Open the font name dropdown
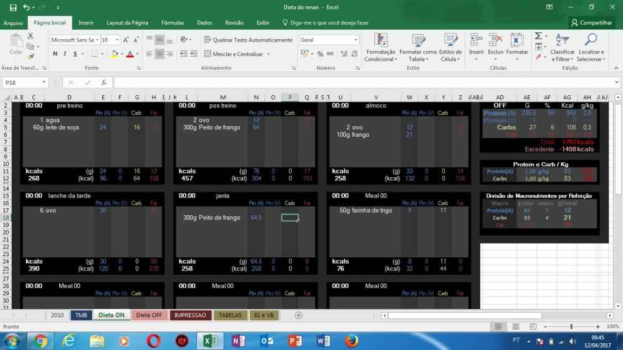 [97, 40]
